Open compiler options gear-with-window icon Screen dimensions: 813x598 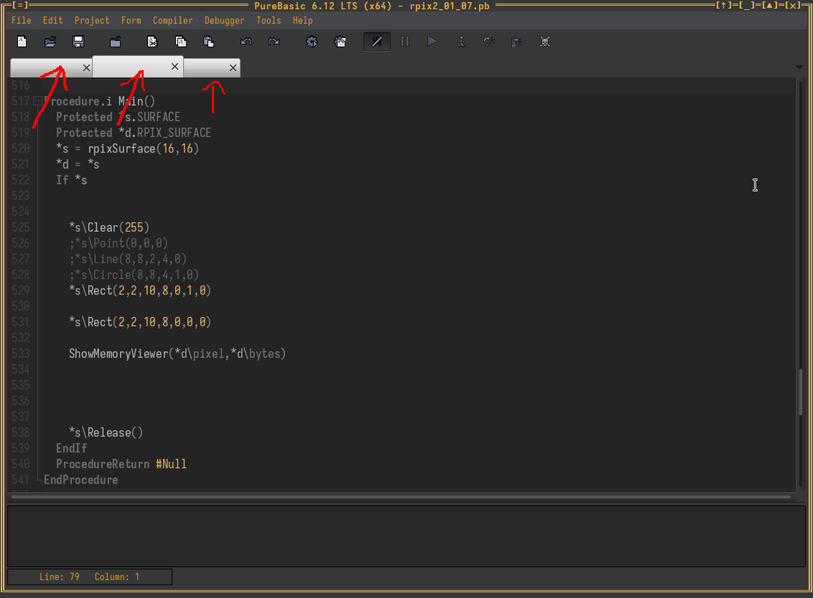point(340,42)
